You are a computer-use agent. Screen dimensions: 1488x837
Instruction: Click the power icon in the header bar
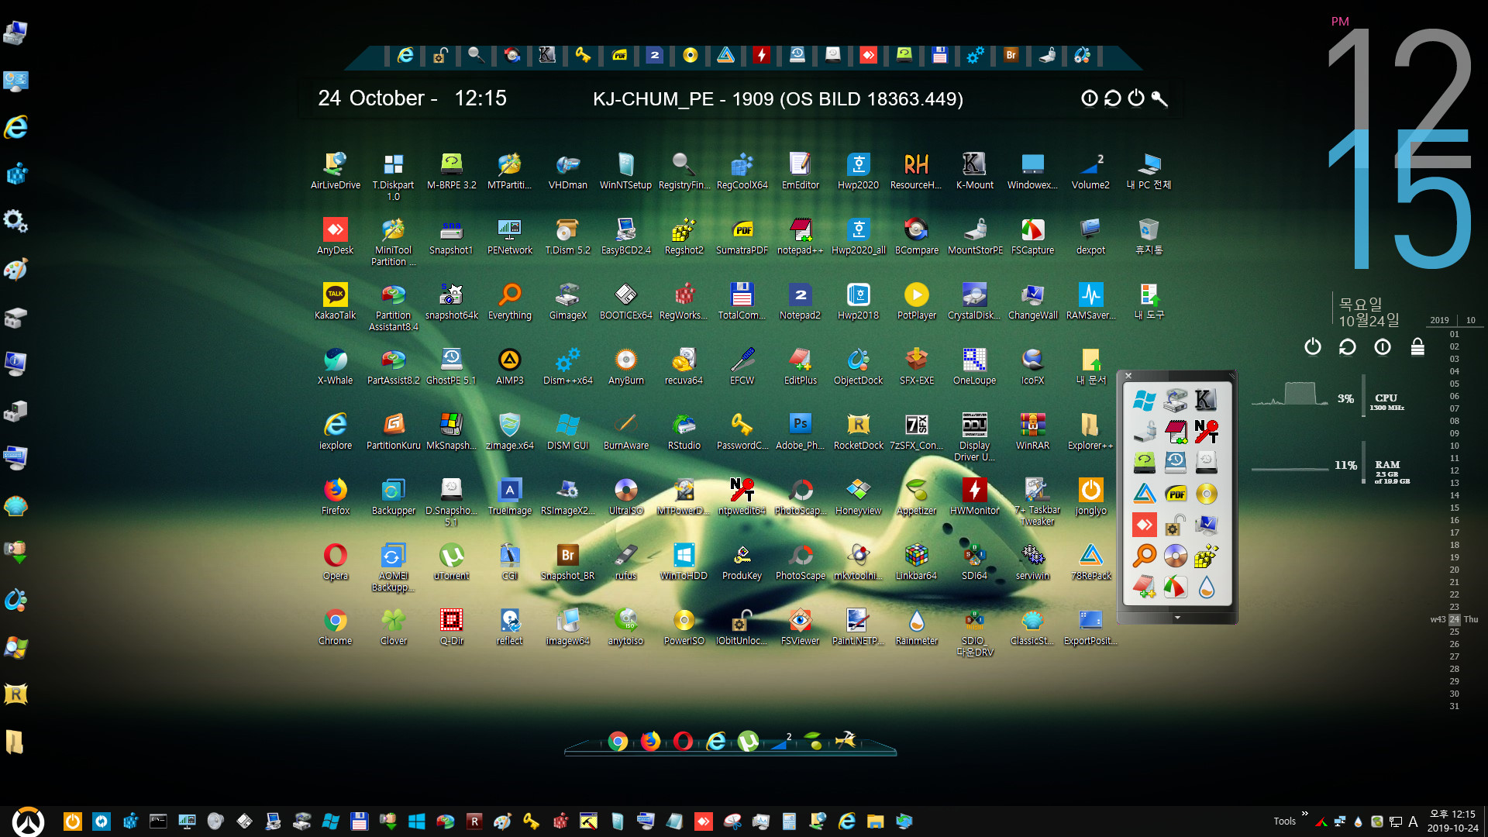coord(1136,98)
